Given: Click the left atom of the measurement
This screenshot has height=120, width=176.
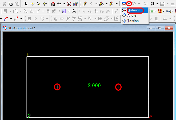Looking at the screenshot, I should click(x=57, y=87).
